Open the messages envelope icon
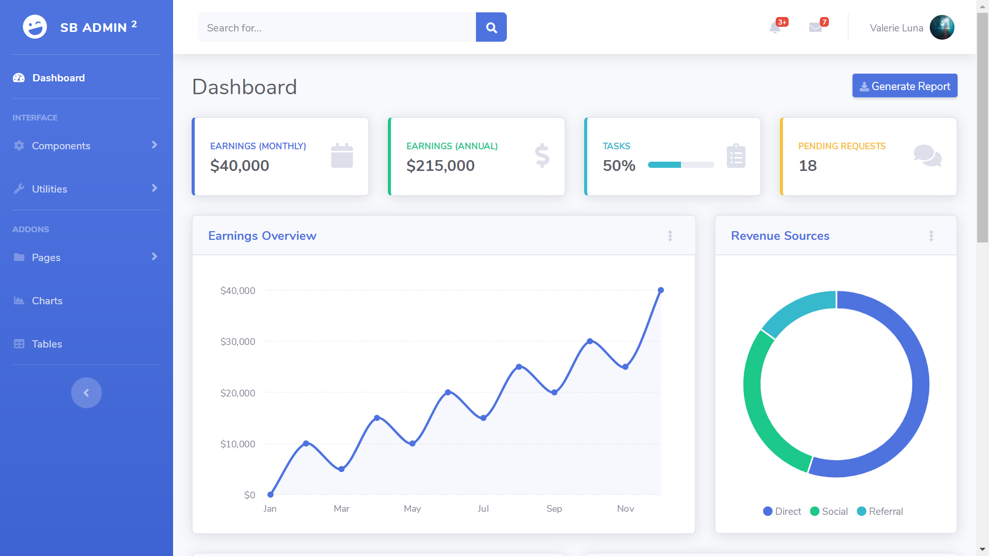 click(815, 28)
